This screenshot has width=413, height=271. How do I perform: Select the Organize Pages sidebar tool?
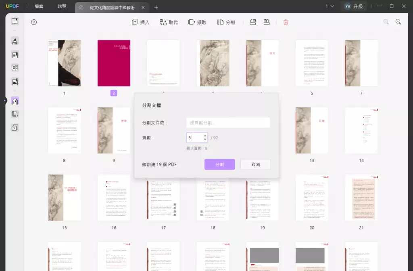point(15,101)
